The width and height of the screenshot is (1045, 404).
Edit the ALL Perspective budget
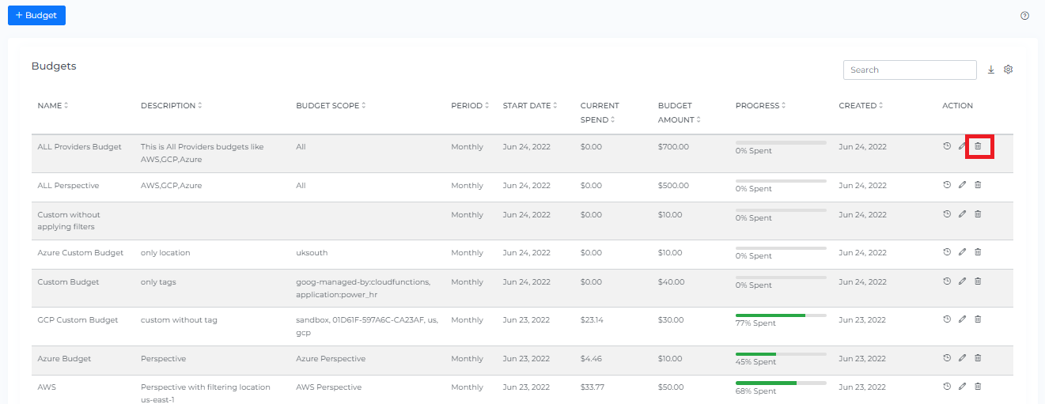point(962,185)
